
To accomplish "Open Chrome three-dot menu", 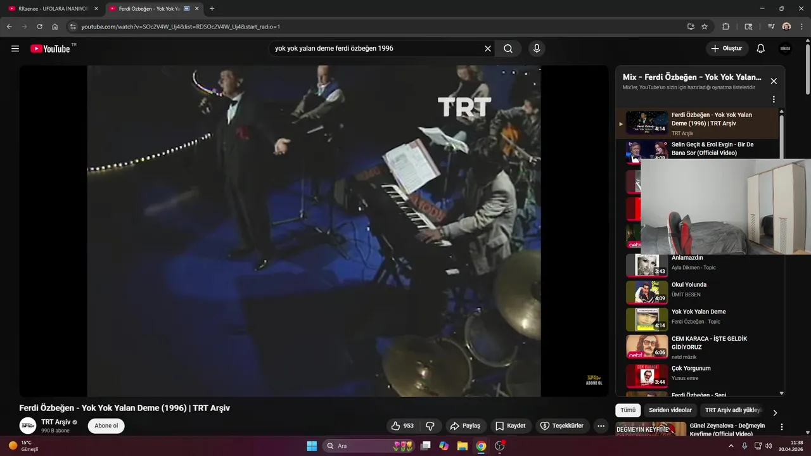I will coord(801,27).
